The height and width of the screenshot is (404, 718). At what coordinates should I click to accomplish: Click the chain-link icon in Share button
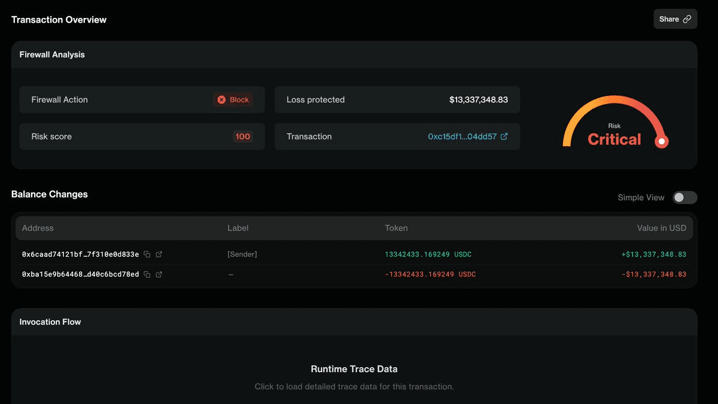point(687,19)
